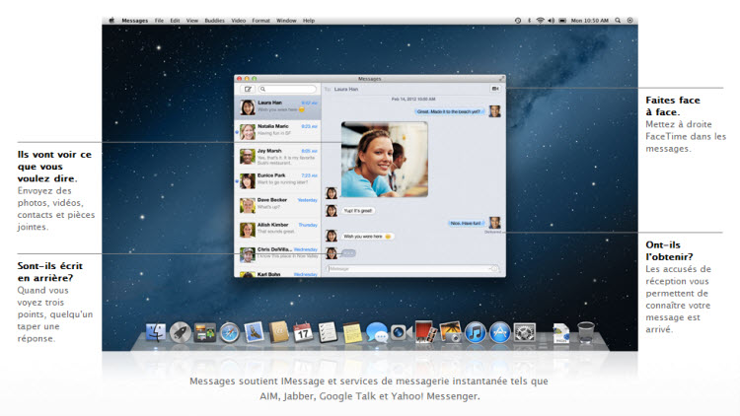Screen dimensions: 740x416
Task: Open the Video menu
Action: coord(239,21)
